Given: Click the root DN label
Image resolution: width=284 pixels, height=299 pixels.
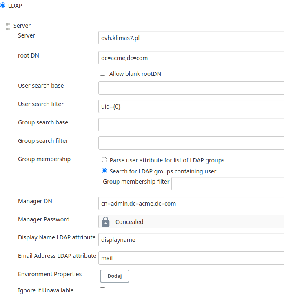Looking at the screenshot, I should click(x=29, y=55).
